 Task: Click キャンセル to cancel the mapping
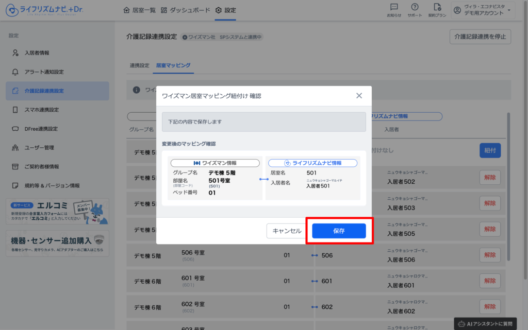[287, 231]
